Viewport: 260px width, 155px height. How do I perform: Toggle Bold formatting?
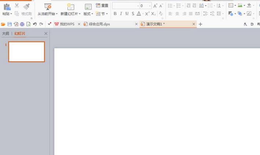coord(115,14)
